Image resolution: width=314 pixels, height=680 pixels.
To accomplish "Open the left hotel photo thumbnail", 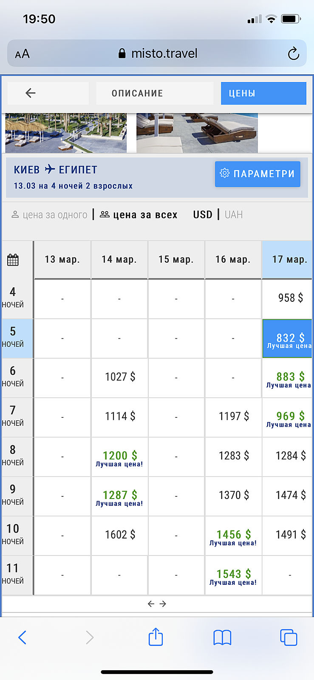I will (x=66, y=133).
